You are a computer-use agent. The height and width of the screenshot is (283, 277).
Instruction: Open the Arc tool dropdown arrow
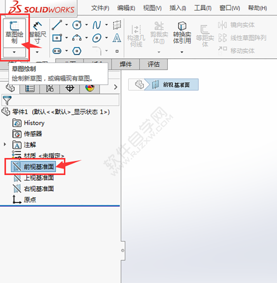pyautogui.click(x=87, y=38)
